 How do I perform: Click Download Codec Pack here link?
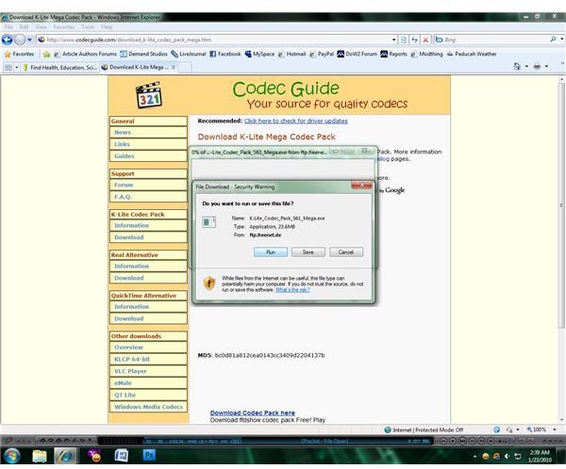point(252,412)
